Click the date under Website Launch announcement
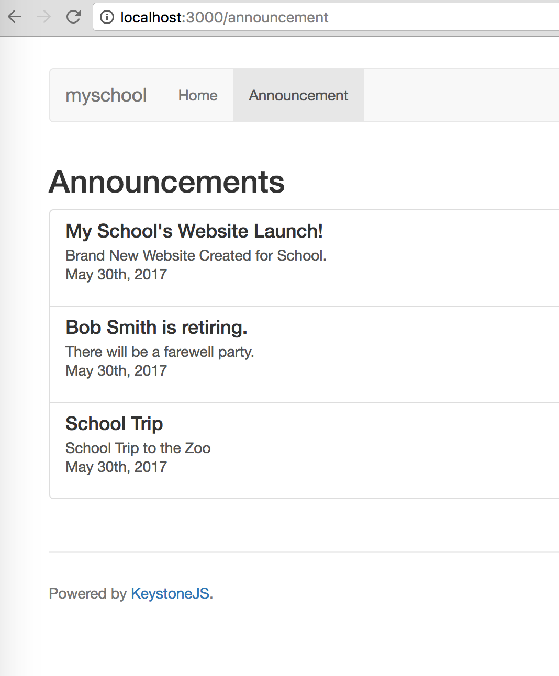The height and width of the screenshot is (676, 559). tap(116, 274)
